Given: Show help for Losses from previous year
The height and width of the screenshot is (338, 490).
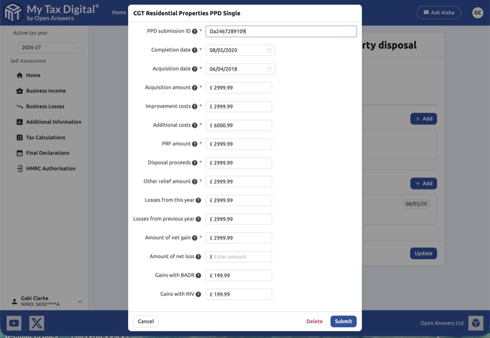Looking at the screenshot, I should click(198, 219).
